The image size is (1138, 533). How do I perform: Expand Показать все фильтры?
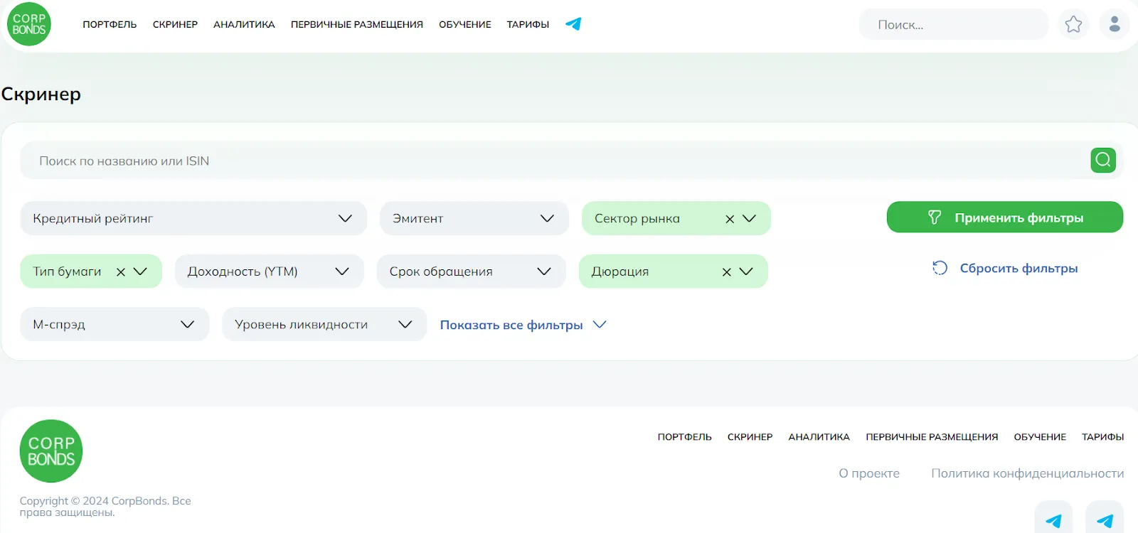(x=523, y=325)
